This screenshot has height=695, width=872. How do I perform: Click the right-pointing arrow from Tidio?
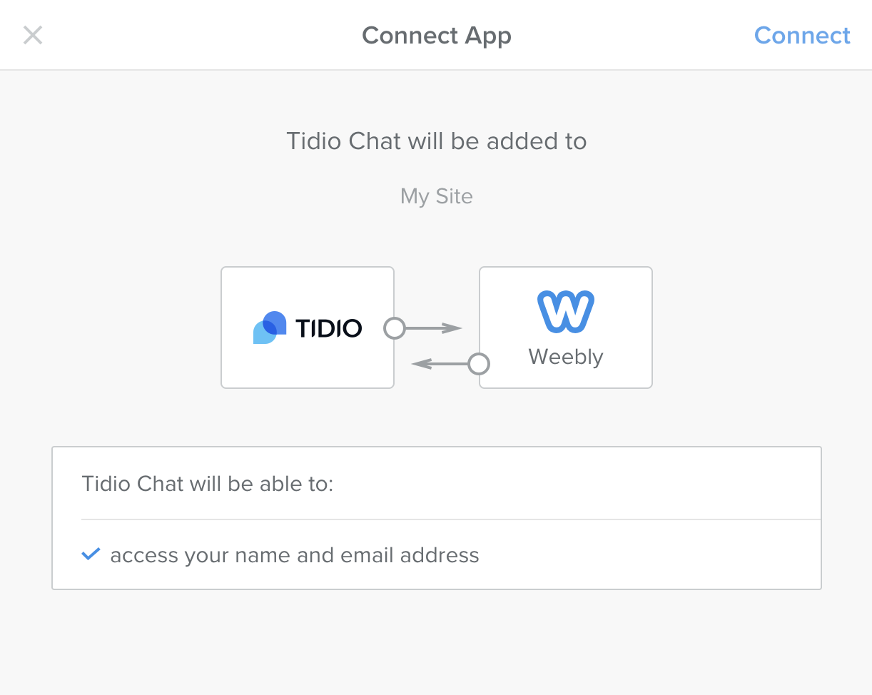coord(435,328)
